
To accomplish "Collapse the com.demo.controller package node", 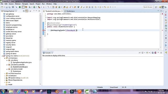I will 7,65.
